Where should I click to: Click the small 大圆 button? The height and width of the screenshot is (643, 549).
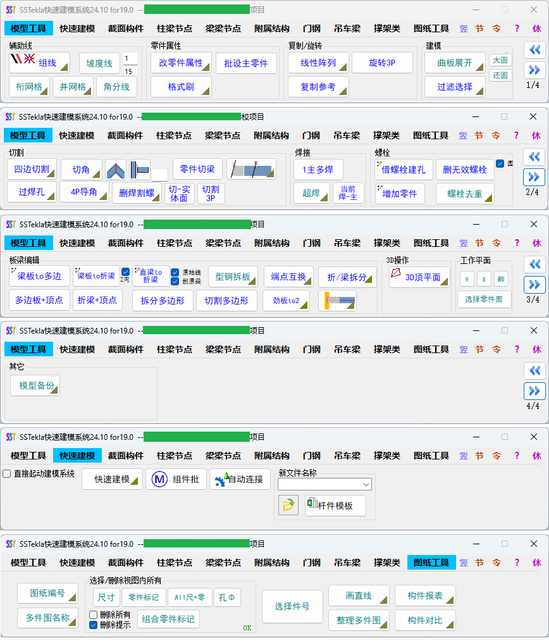pyautogui.click(x=500, y=60)
